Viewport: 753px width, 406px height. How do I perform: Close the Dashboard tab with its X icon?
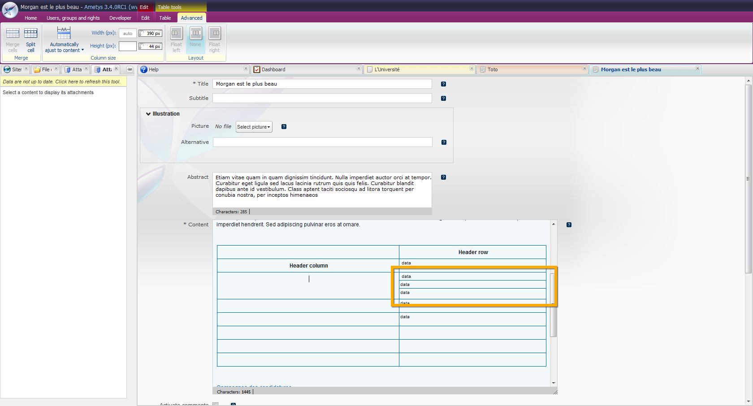pos(359,69)
